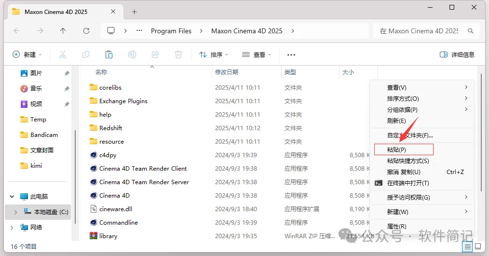Screen dimensions: 489x256
Task: Click the Maxon Cinema 4D 2025 breadcrumb
Action: click(247, 31)
